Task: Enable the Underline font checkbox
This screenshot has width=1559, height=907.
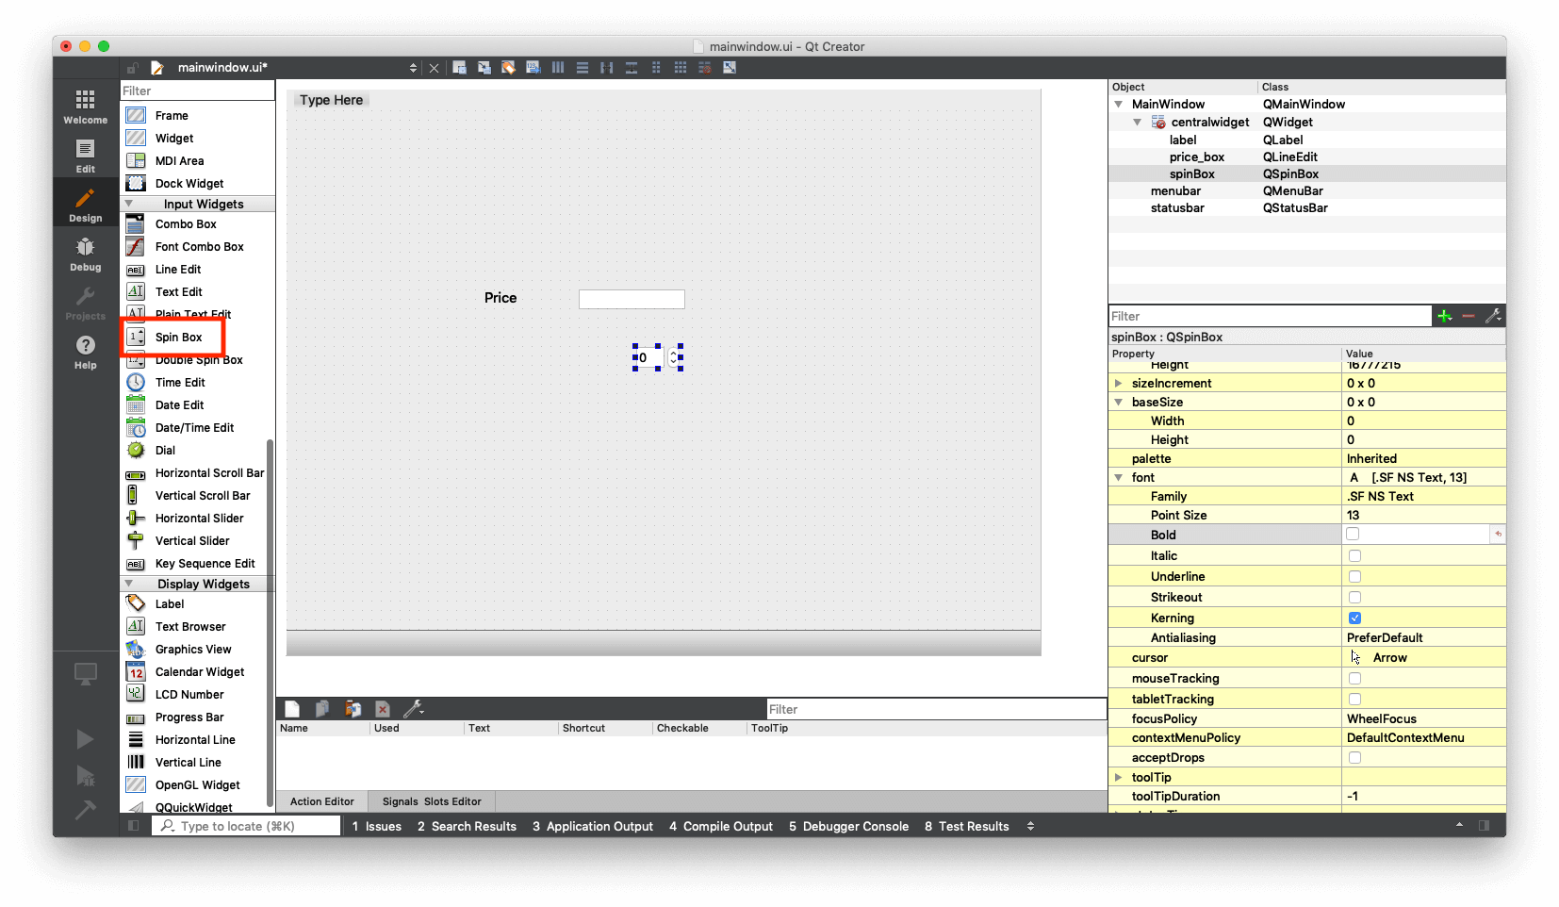Action: click(1354, 577)
